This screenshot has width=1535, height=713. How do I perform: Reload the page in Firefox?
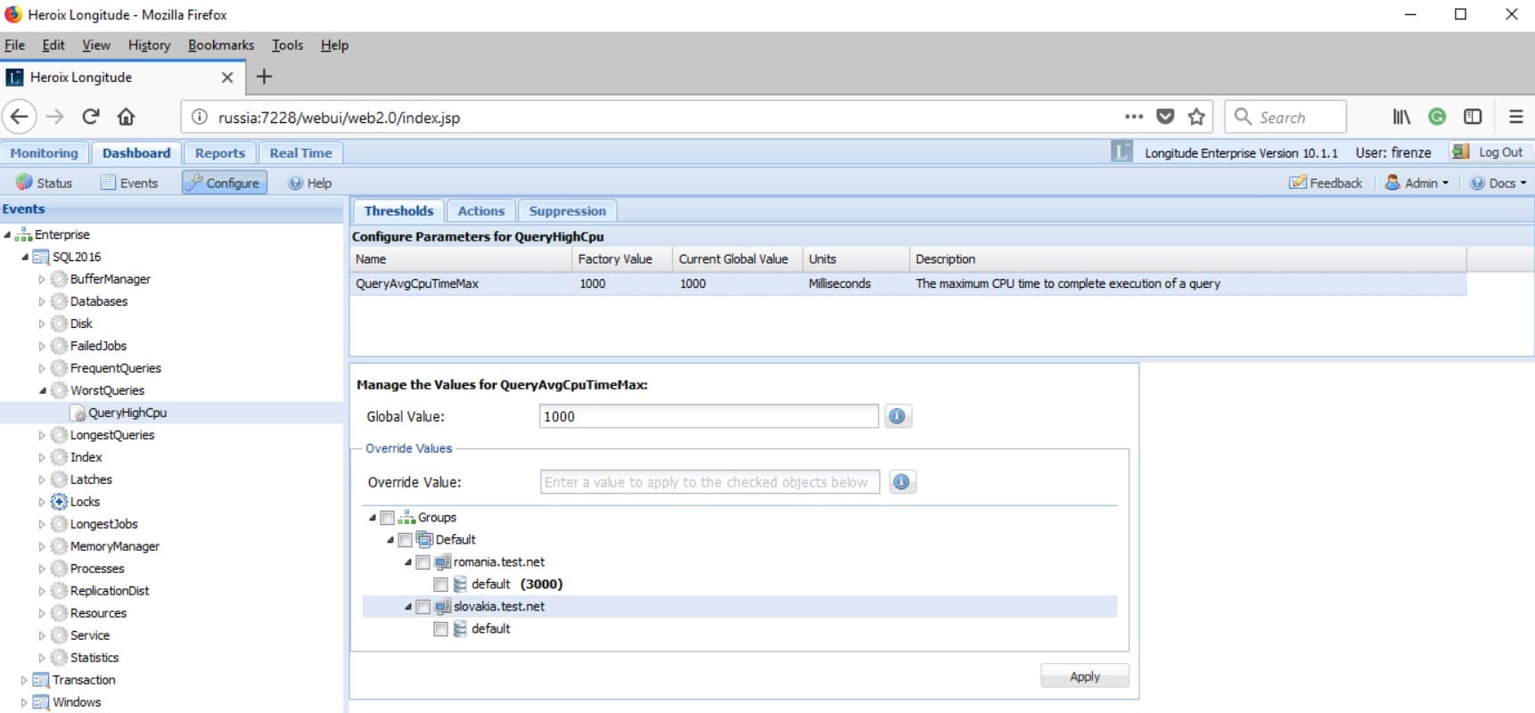[x=91, y=117]
